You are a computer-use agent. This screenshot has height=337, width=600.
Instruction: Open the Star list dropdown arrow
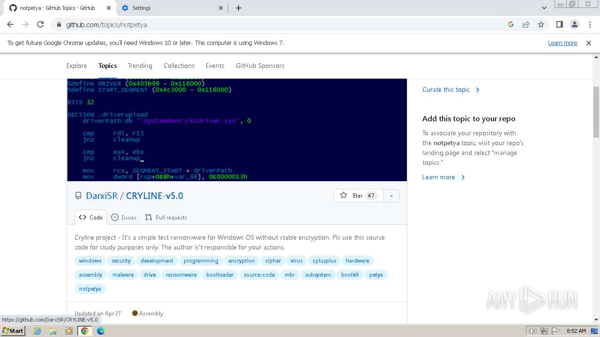(391, 196)
